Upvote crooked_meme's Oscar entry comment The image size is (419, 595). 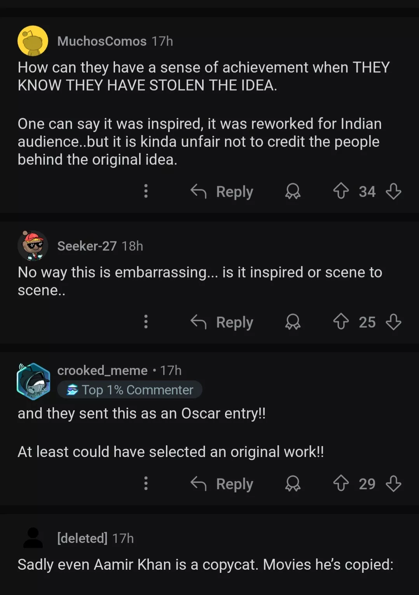[x=341, y=483]
